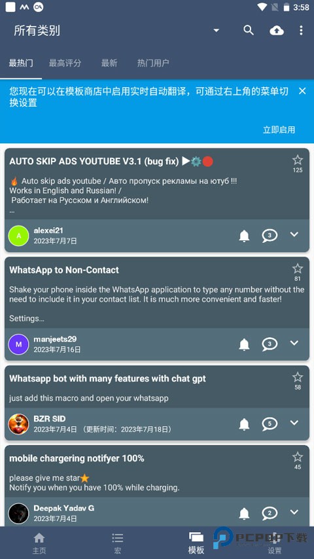Viewport: 314px width, 559px height.
Task: Open the three-dot overflow menu
Action: click(301, 30)
